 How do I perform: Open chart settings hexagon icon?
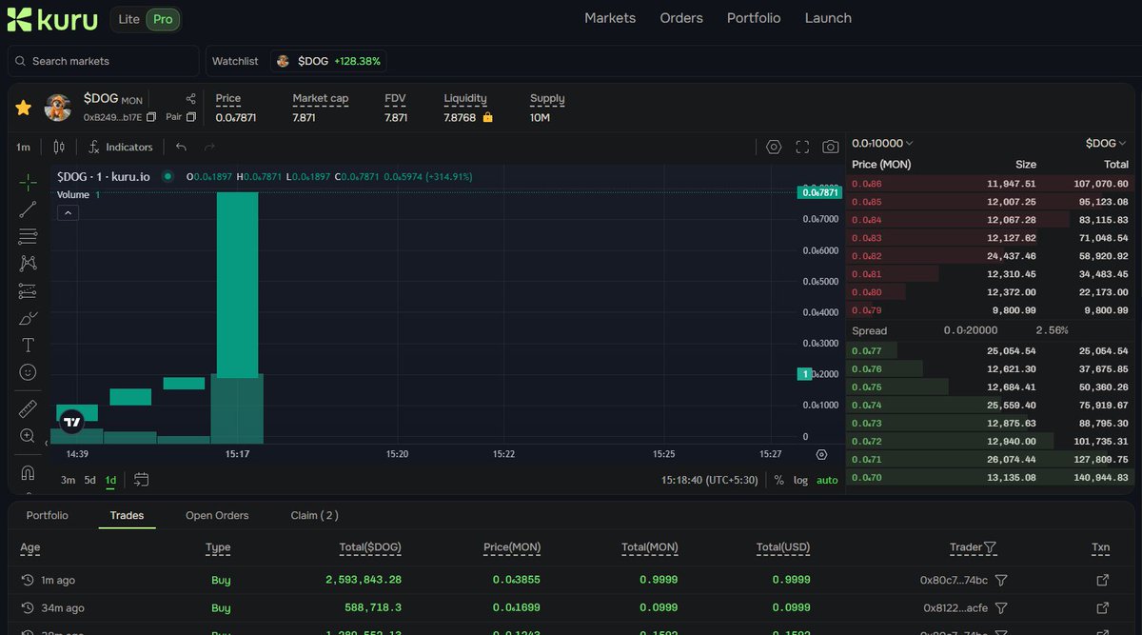[774, 147]
